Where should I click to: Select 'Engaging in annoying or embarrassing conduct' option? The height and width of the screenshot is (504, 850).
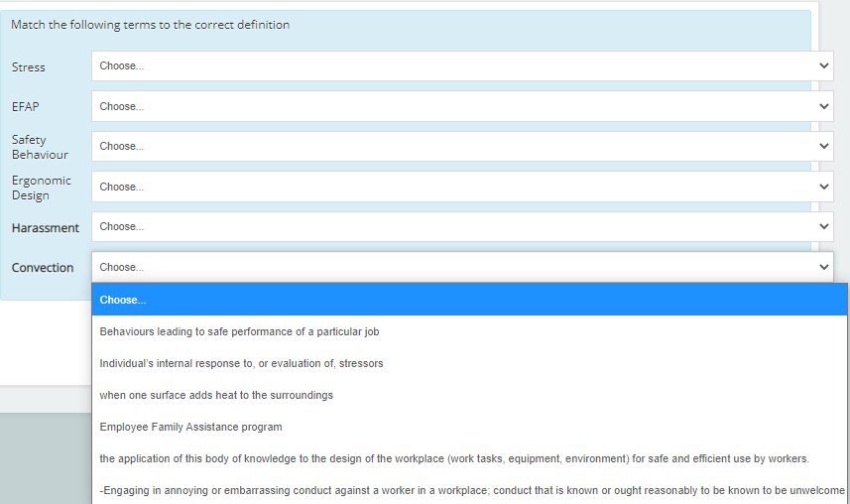469,490
